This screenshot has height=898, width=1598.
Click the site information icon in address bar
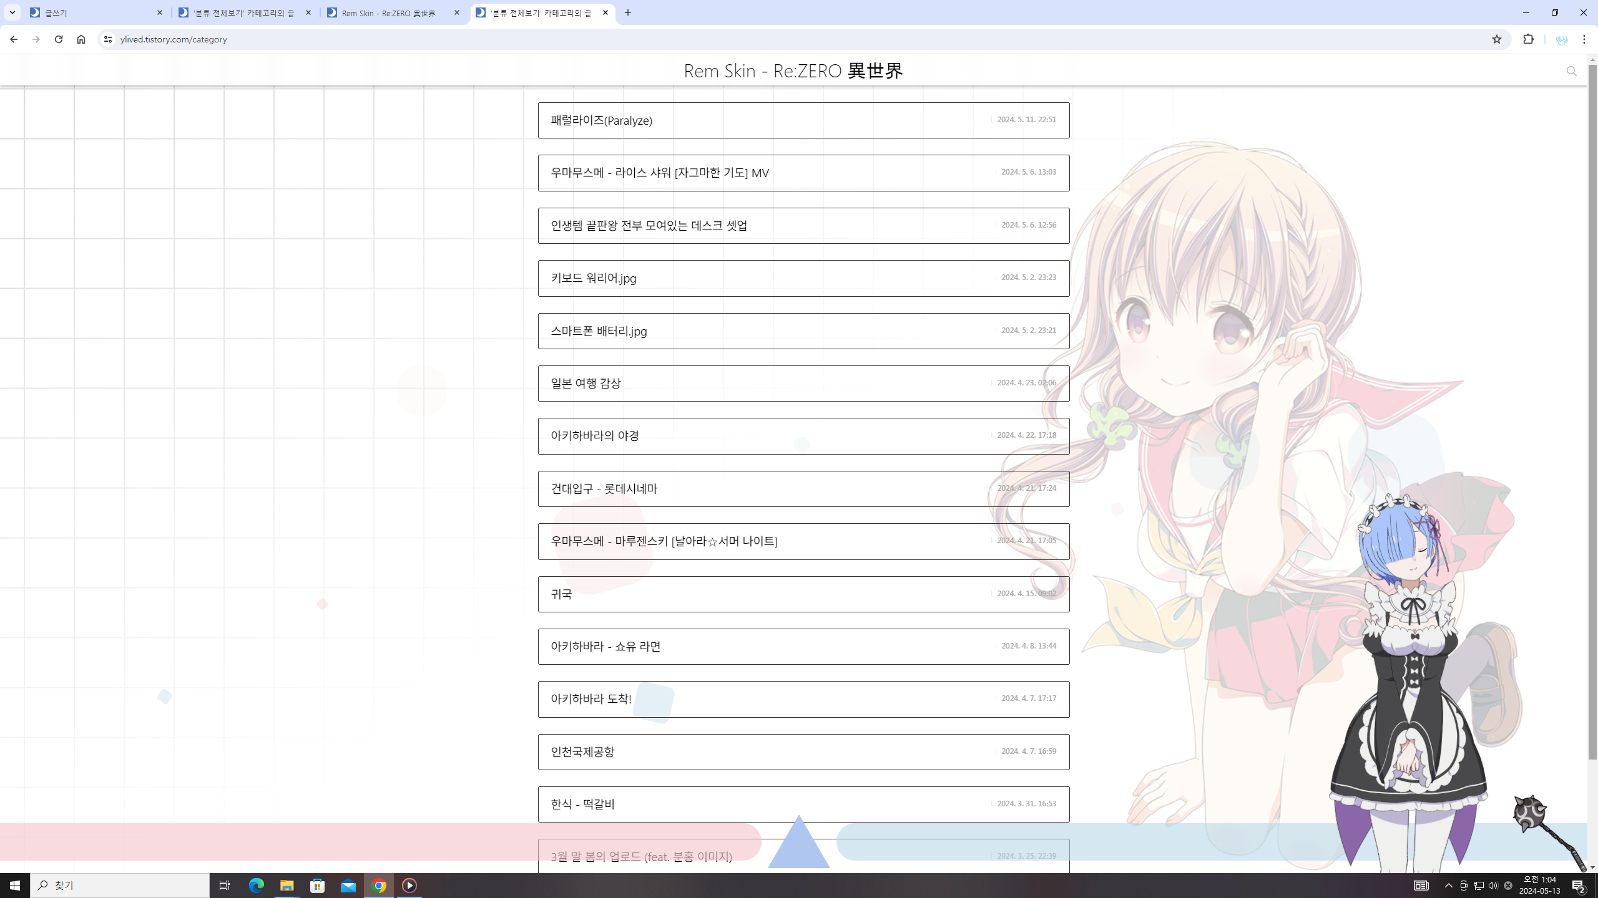click(107, 39)
